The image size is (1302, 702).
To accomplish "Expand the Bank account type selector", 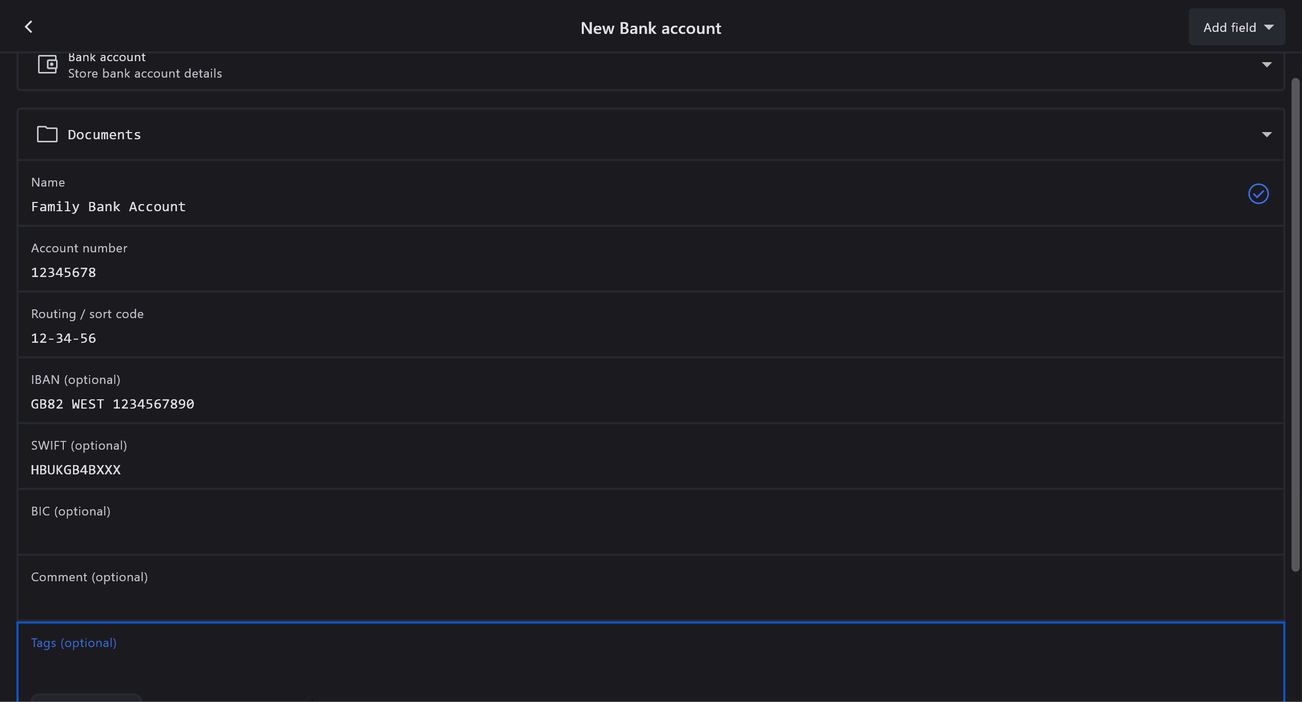I will pos(1267,65).
